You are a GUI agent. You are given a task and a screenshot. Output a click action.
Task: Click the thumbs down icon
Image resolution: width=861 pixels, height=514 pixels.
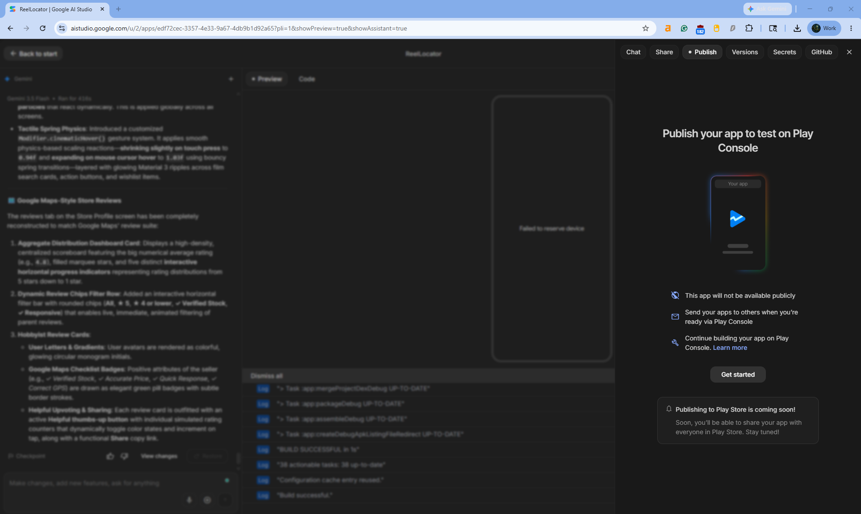click(x=125, y=456)
